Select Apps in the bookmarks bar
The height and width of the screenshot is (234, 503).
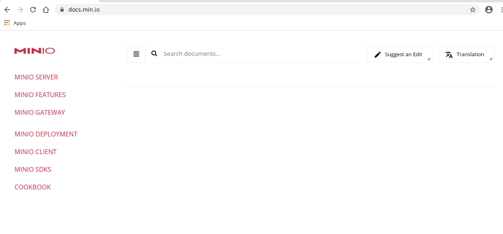19,23
